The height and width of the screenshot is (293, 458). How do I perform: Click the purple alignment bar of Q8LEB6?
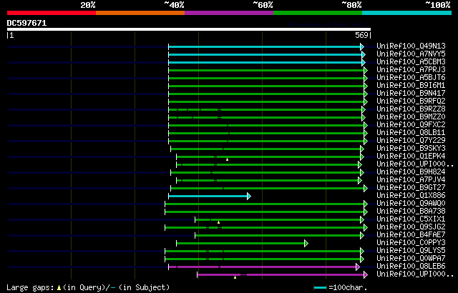[x=263, y=267]
